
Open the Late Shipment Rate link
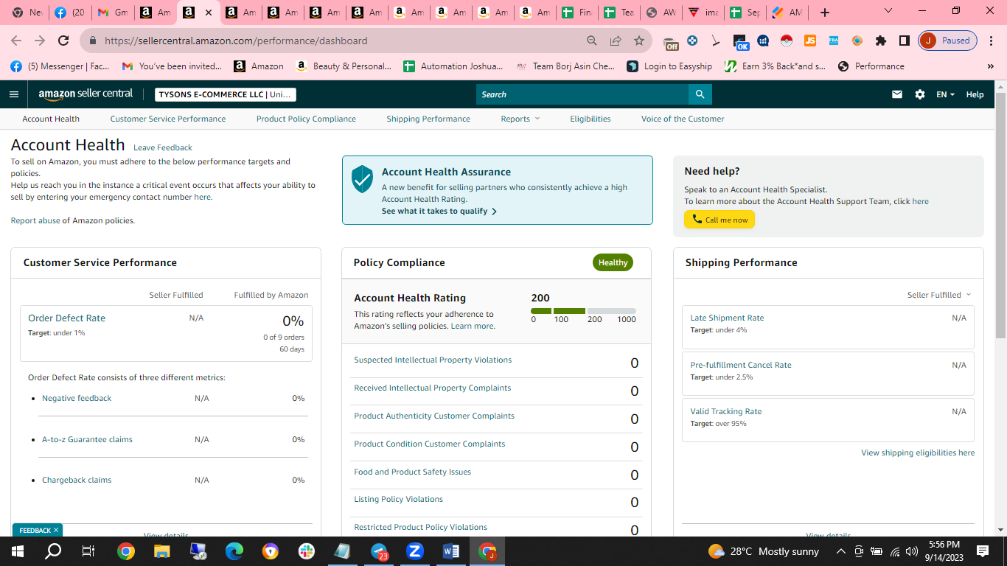727,318
